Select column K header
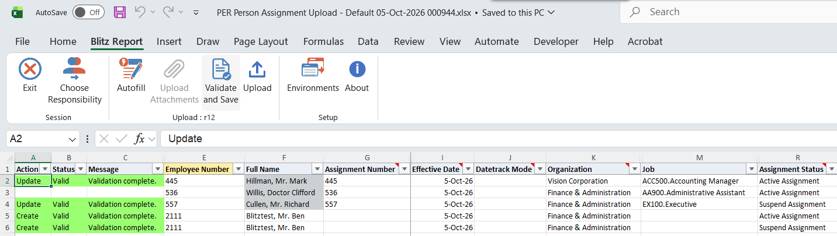The image size is (837, 236). tap(593, 157)
